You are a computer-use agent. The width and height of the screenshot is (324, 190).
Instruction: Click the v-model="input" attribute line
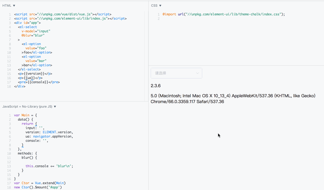(x=36, y=31)
